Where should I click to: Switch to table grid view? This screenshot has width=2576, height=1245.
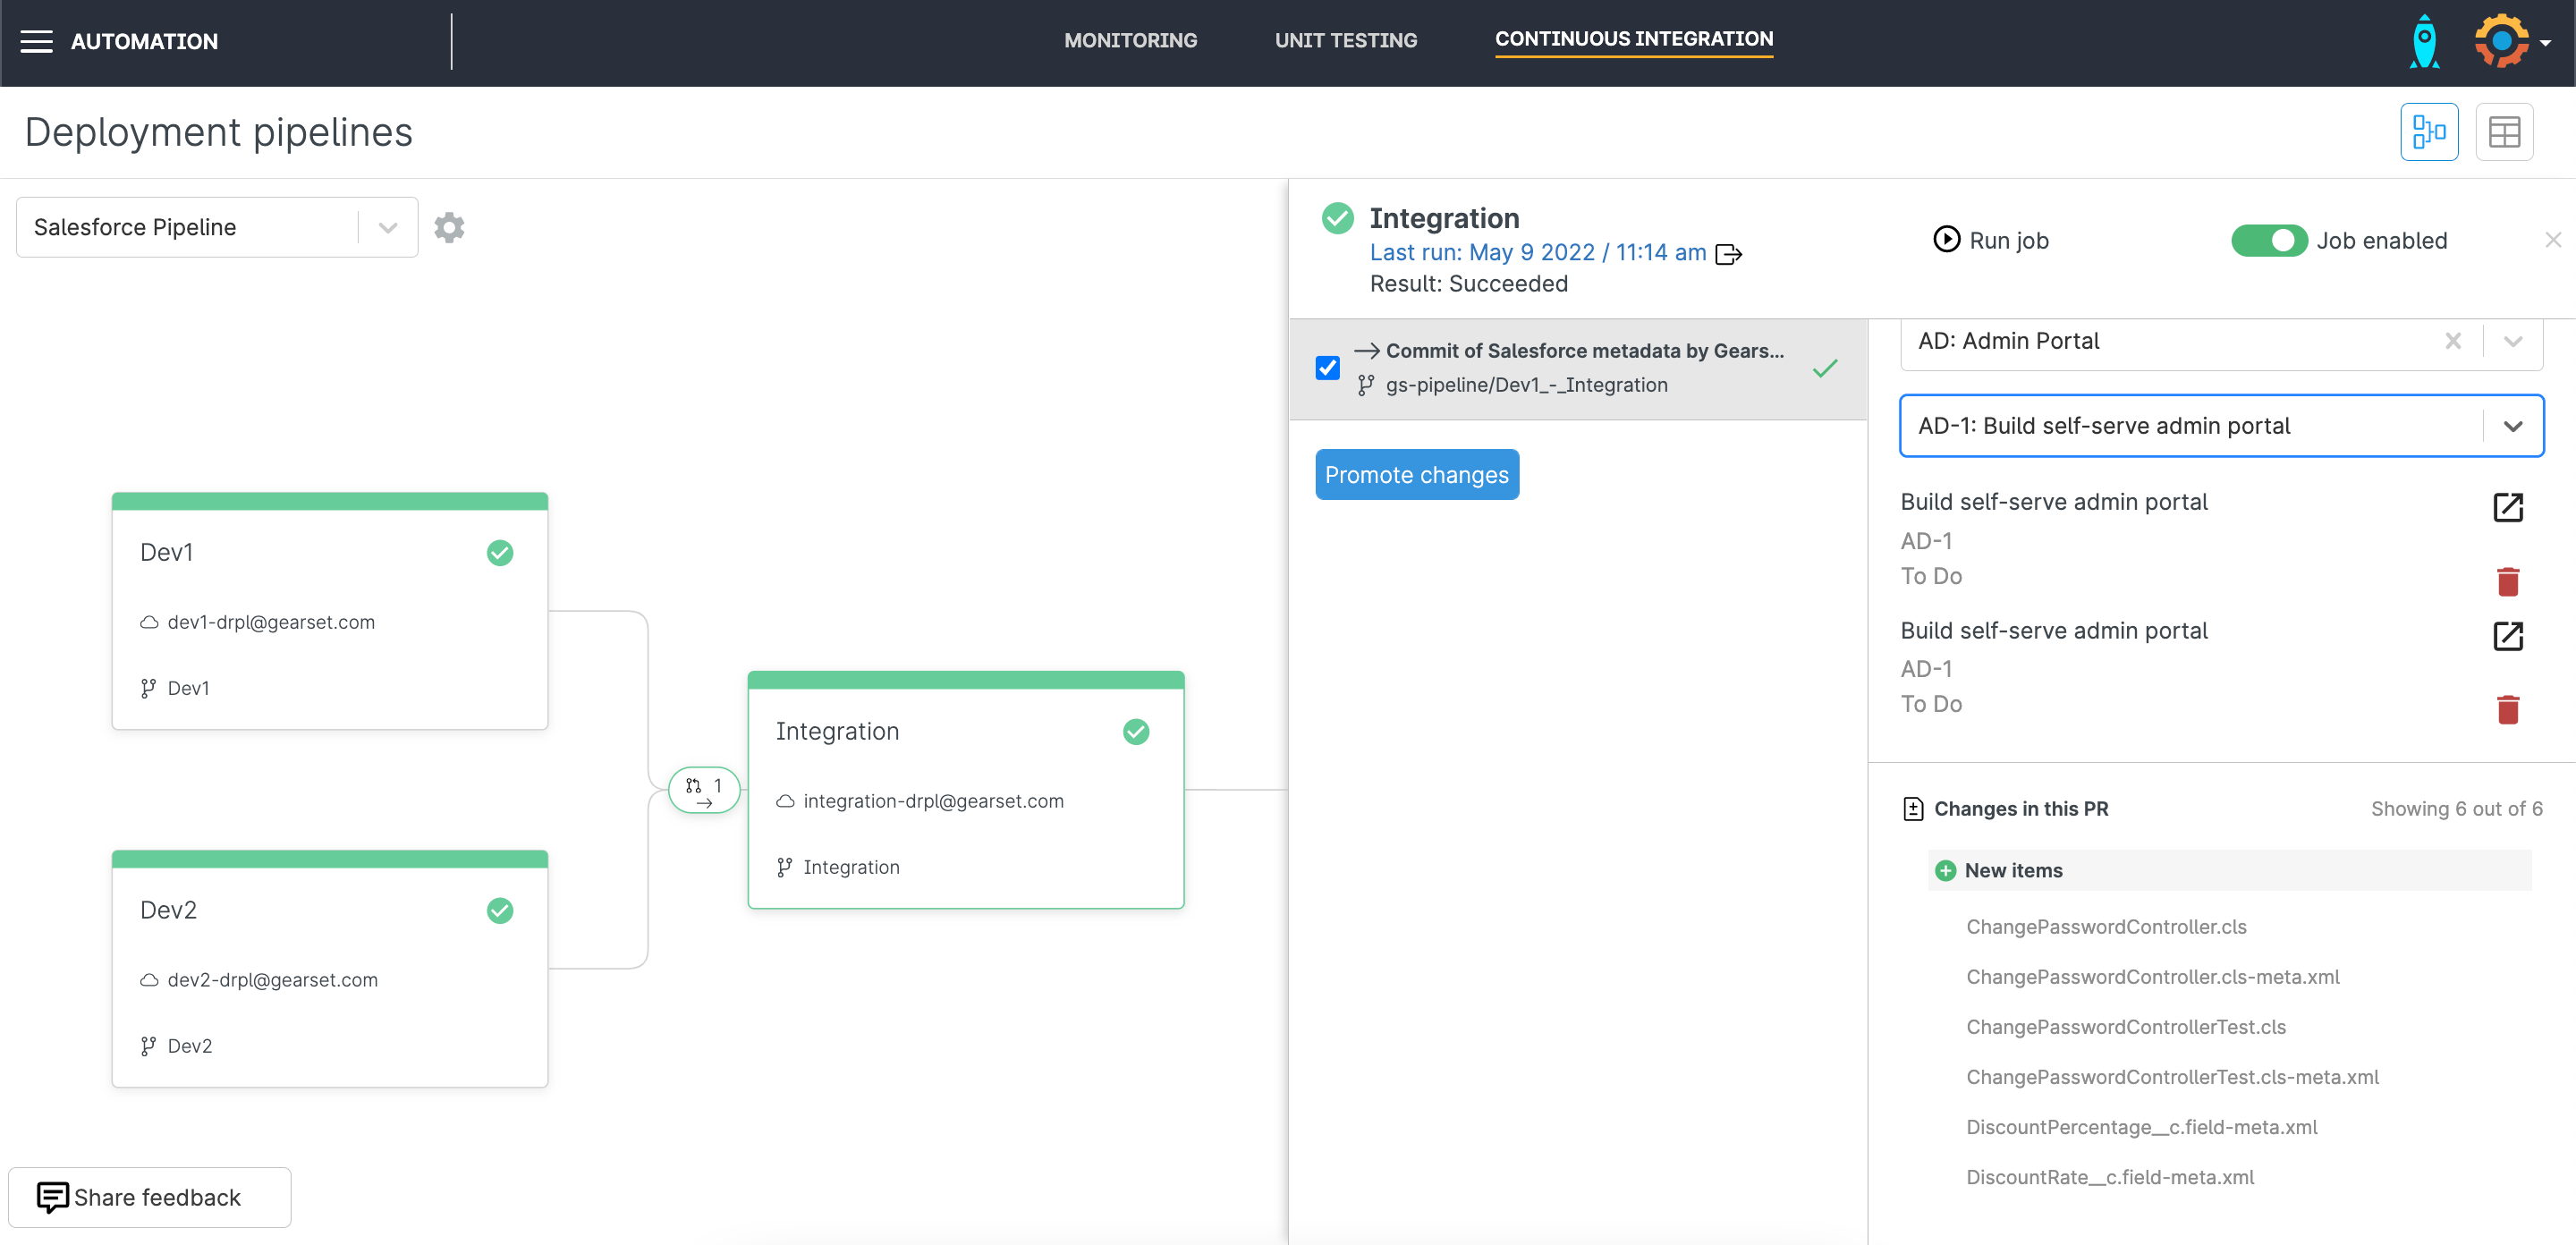[2503, 132]
